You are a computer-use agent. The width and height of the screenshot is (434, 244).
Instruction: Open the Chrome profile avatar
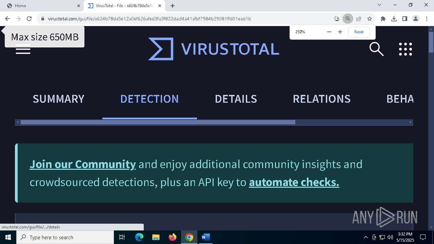pyautogui.click(x=416, y=19)
